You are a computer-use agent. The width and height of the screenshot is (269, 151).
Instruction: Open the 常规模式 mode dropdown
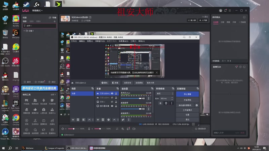37,10
